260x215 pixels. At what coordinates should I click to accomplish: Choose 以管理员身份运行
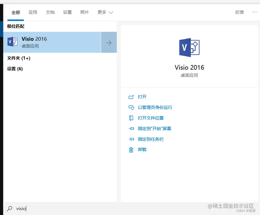coord(155,107)
